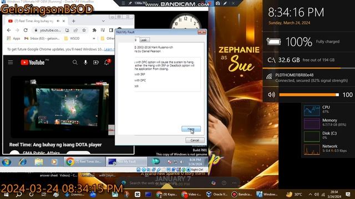Start YouTube voice search microphone
355x199 pixels.
(x=85, y=62)
